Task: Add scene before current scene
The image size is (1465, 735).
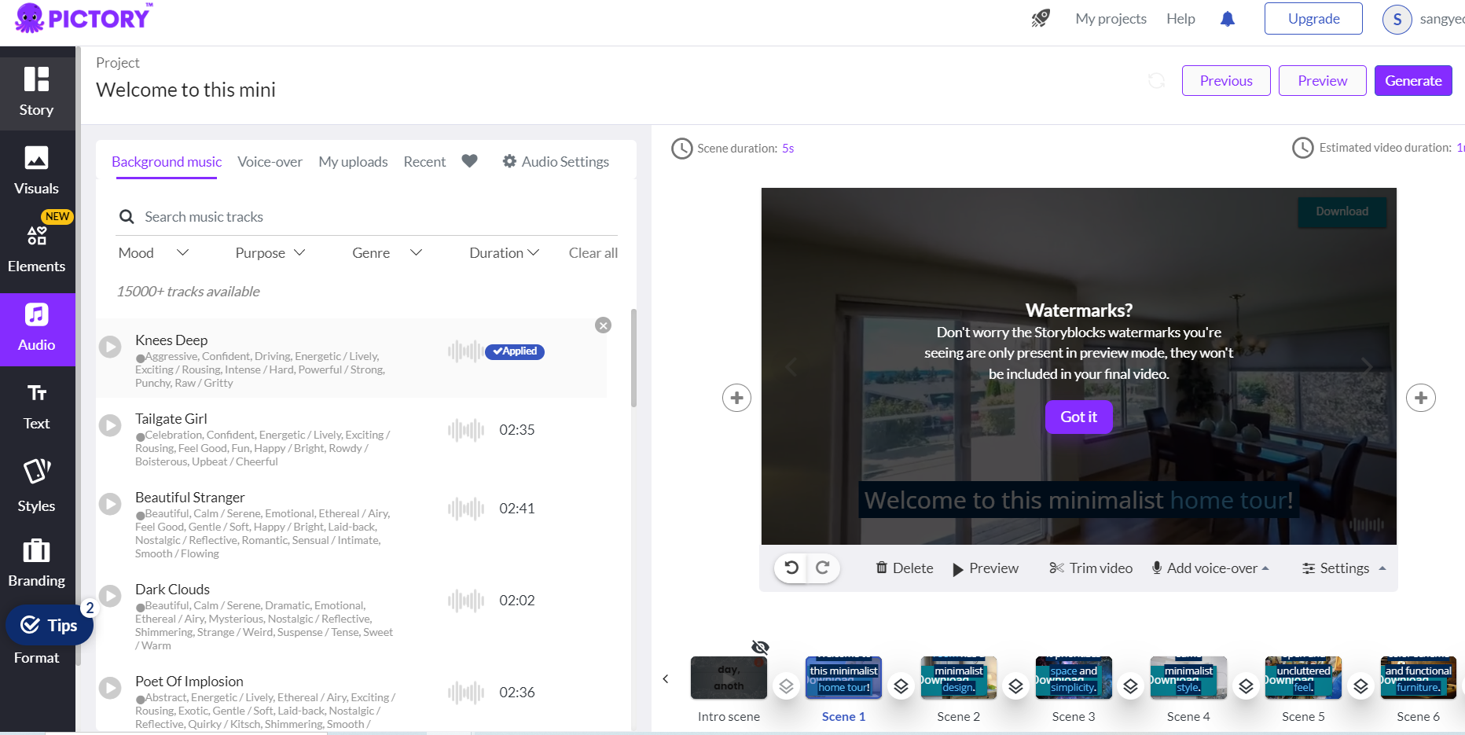Action: pyautogui.click(x=736, y=398)
